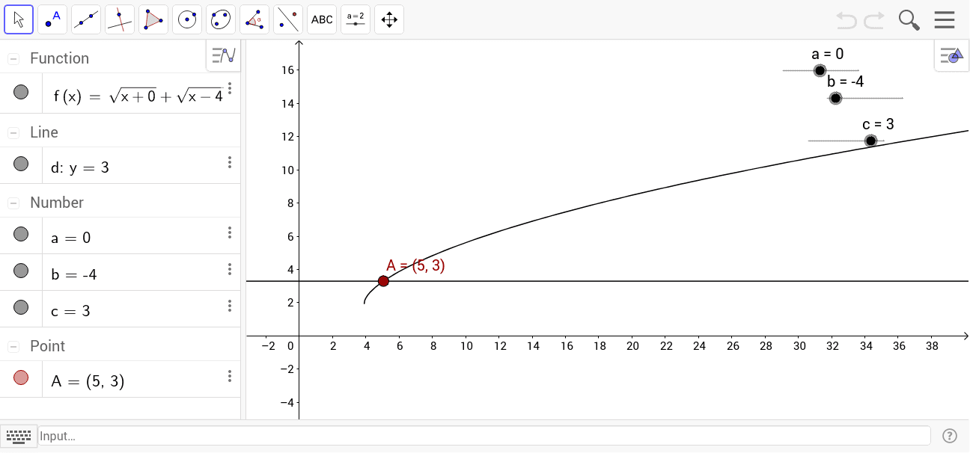Click the Number heading text
This screenshot has height=453, width=970.
pos(57,203)
